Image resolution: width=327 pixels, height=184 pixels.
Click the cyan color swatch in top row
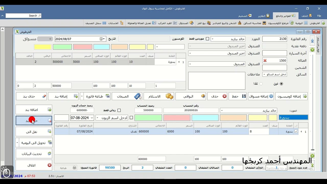coord(101,47)
